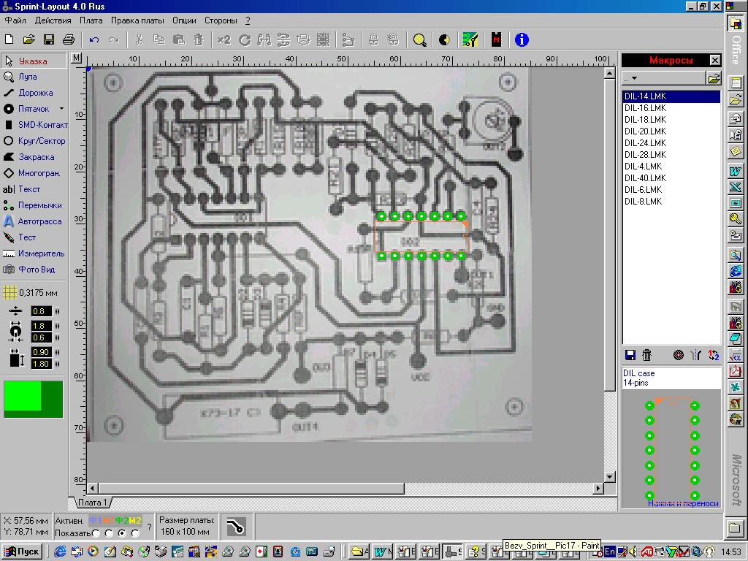Select the third Показать radio button
The width and height of the screenshot is (748, 561).
[122, 533]
